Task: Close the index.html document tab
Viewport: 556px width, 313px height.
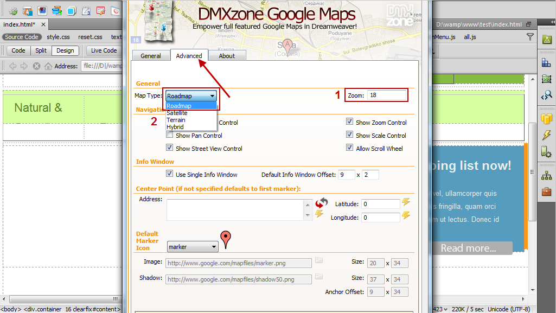Action: coord(43,24)
